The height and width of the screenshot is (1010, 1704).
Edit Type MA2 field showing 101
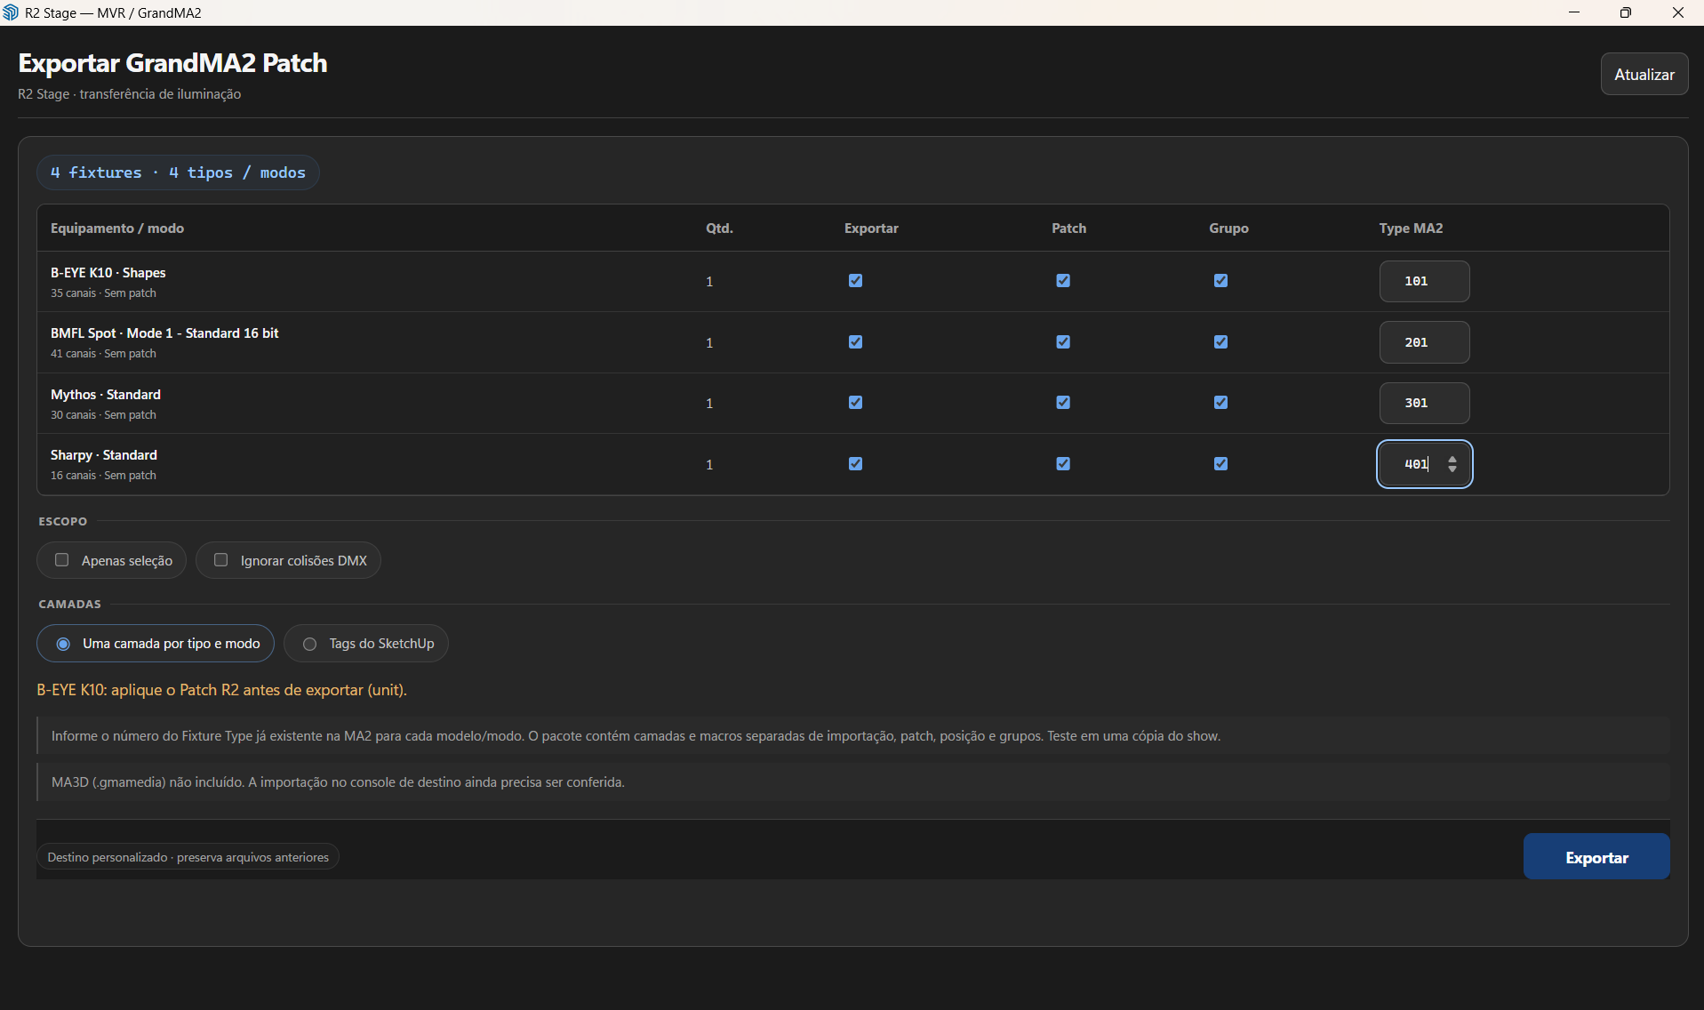(1424, 281)
